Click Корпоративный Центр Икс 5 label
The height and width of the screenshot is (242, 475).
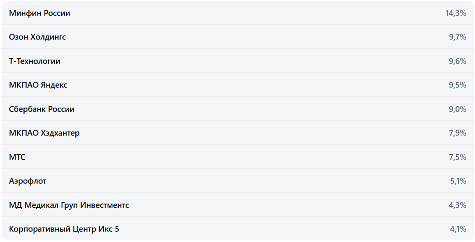click(x=64, y=229)
